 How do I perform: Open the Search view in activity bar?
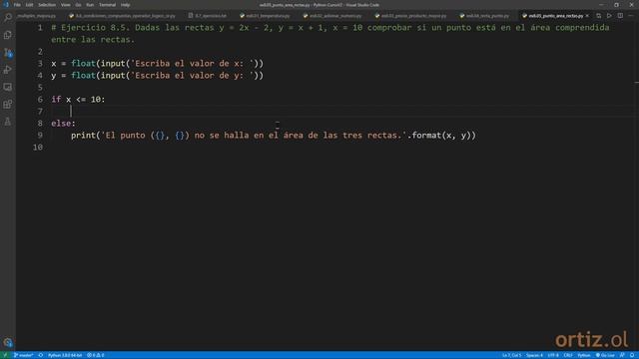pyautogui.click(x=8, y=18)
